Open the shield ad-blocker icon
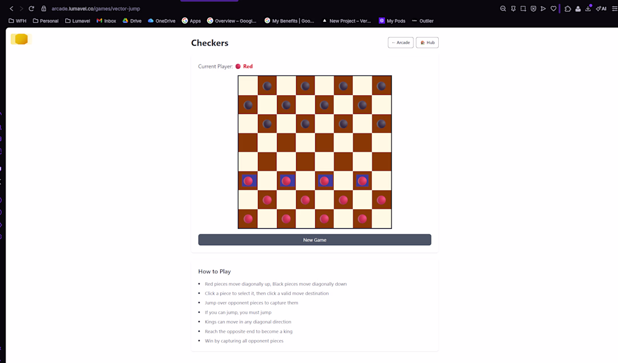 (x=533, y=8)
